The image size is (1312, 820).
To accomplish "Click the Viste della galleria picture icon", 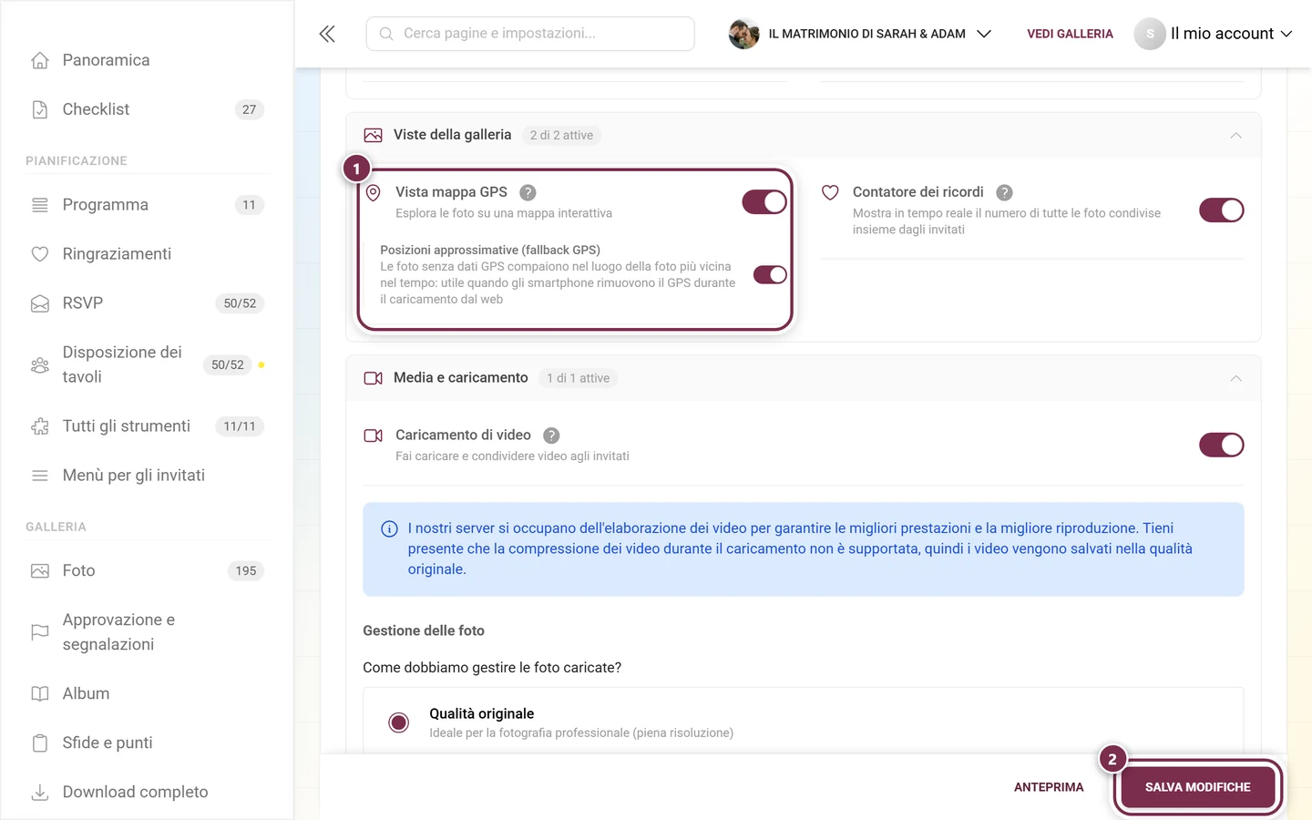I will coord(373,136).
